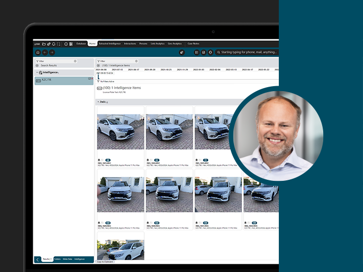363x272 pixels.
Task: Click the 2021-07-13 timeline date label
Action: [117, 70]
